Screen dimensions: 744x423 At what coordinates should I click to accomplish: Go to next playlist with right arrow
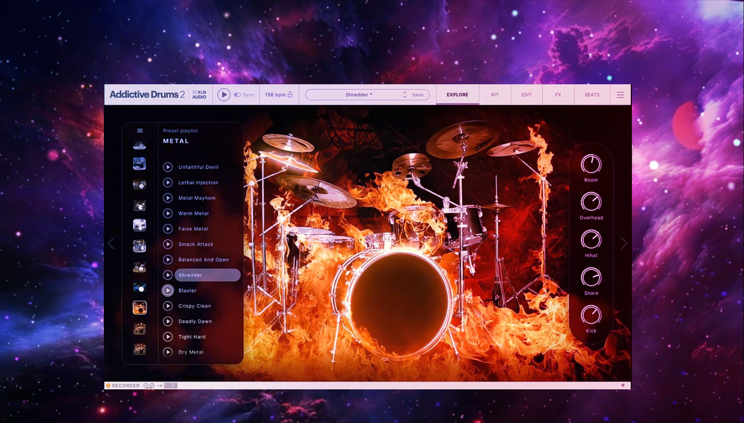[x=624, y=244]
